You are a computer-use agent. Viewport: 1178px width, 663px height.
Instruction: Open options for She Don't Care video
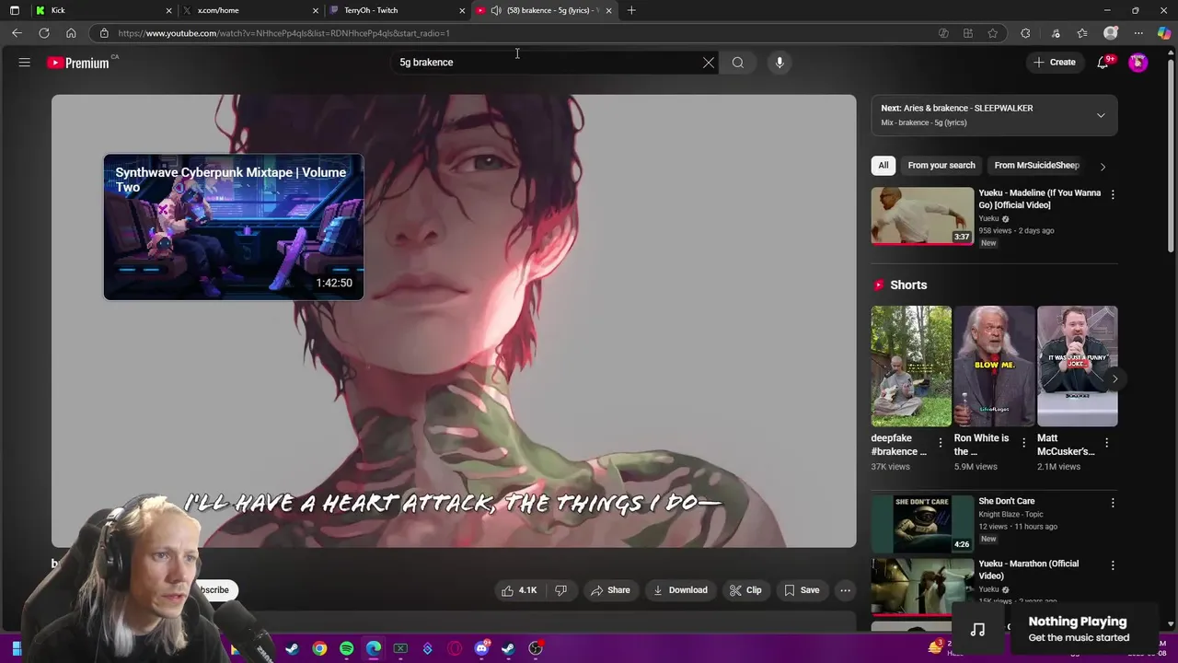coord(1113,503)
